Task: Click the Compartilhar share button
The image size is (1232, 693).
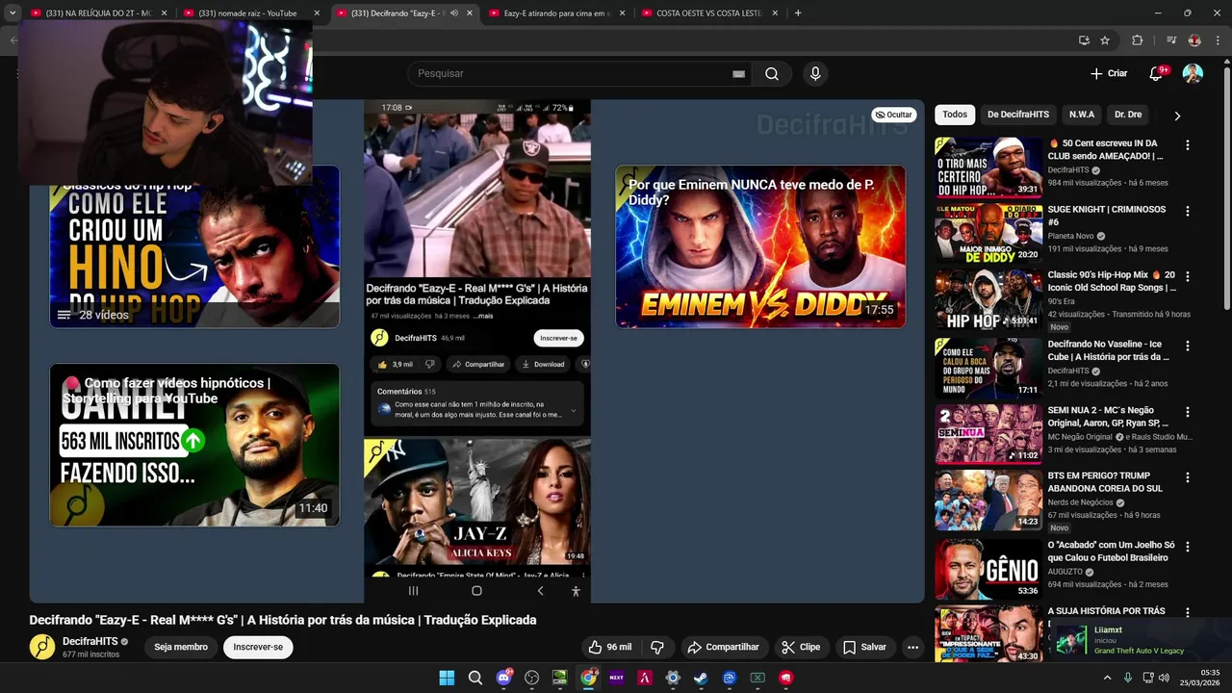Action: click(x=723, y=647)
